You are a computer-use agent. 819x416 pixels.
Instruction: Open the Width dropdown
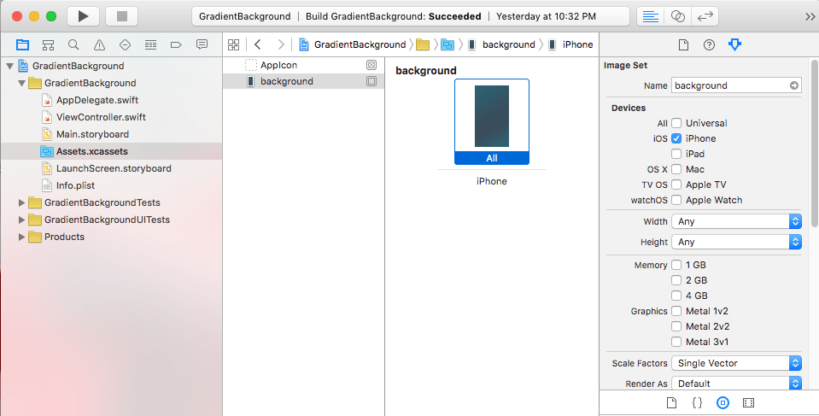[x=736, y=221]
